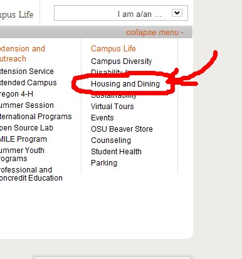Open the Campus Diversity link
Screen dimensions: 242x259
coord(122,61)
